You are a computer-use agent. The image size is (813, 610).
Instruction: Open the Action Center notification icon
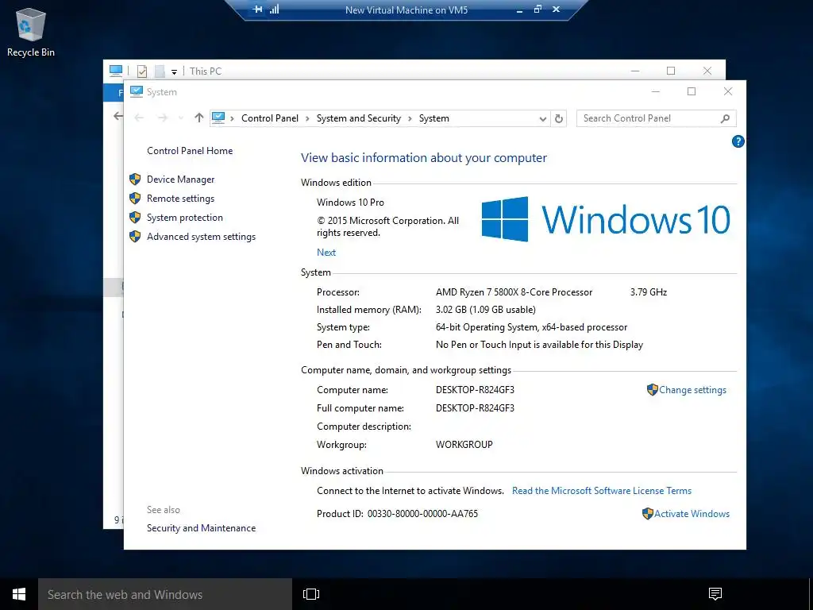715,594
